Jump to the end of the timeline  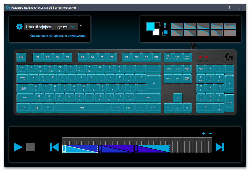click(x=220, y=147)
